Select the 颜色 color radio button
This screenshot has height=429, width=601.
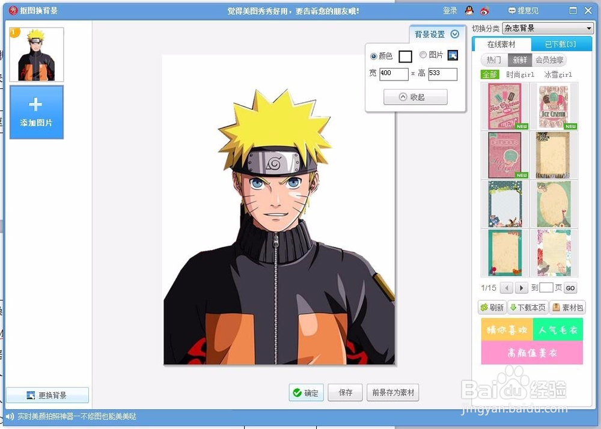pyautogui.click(x=373, y=56)
